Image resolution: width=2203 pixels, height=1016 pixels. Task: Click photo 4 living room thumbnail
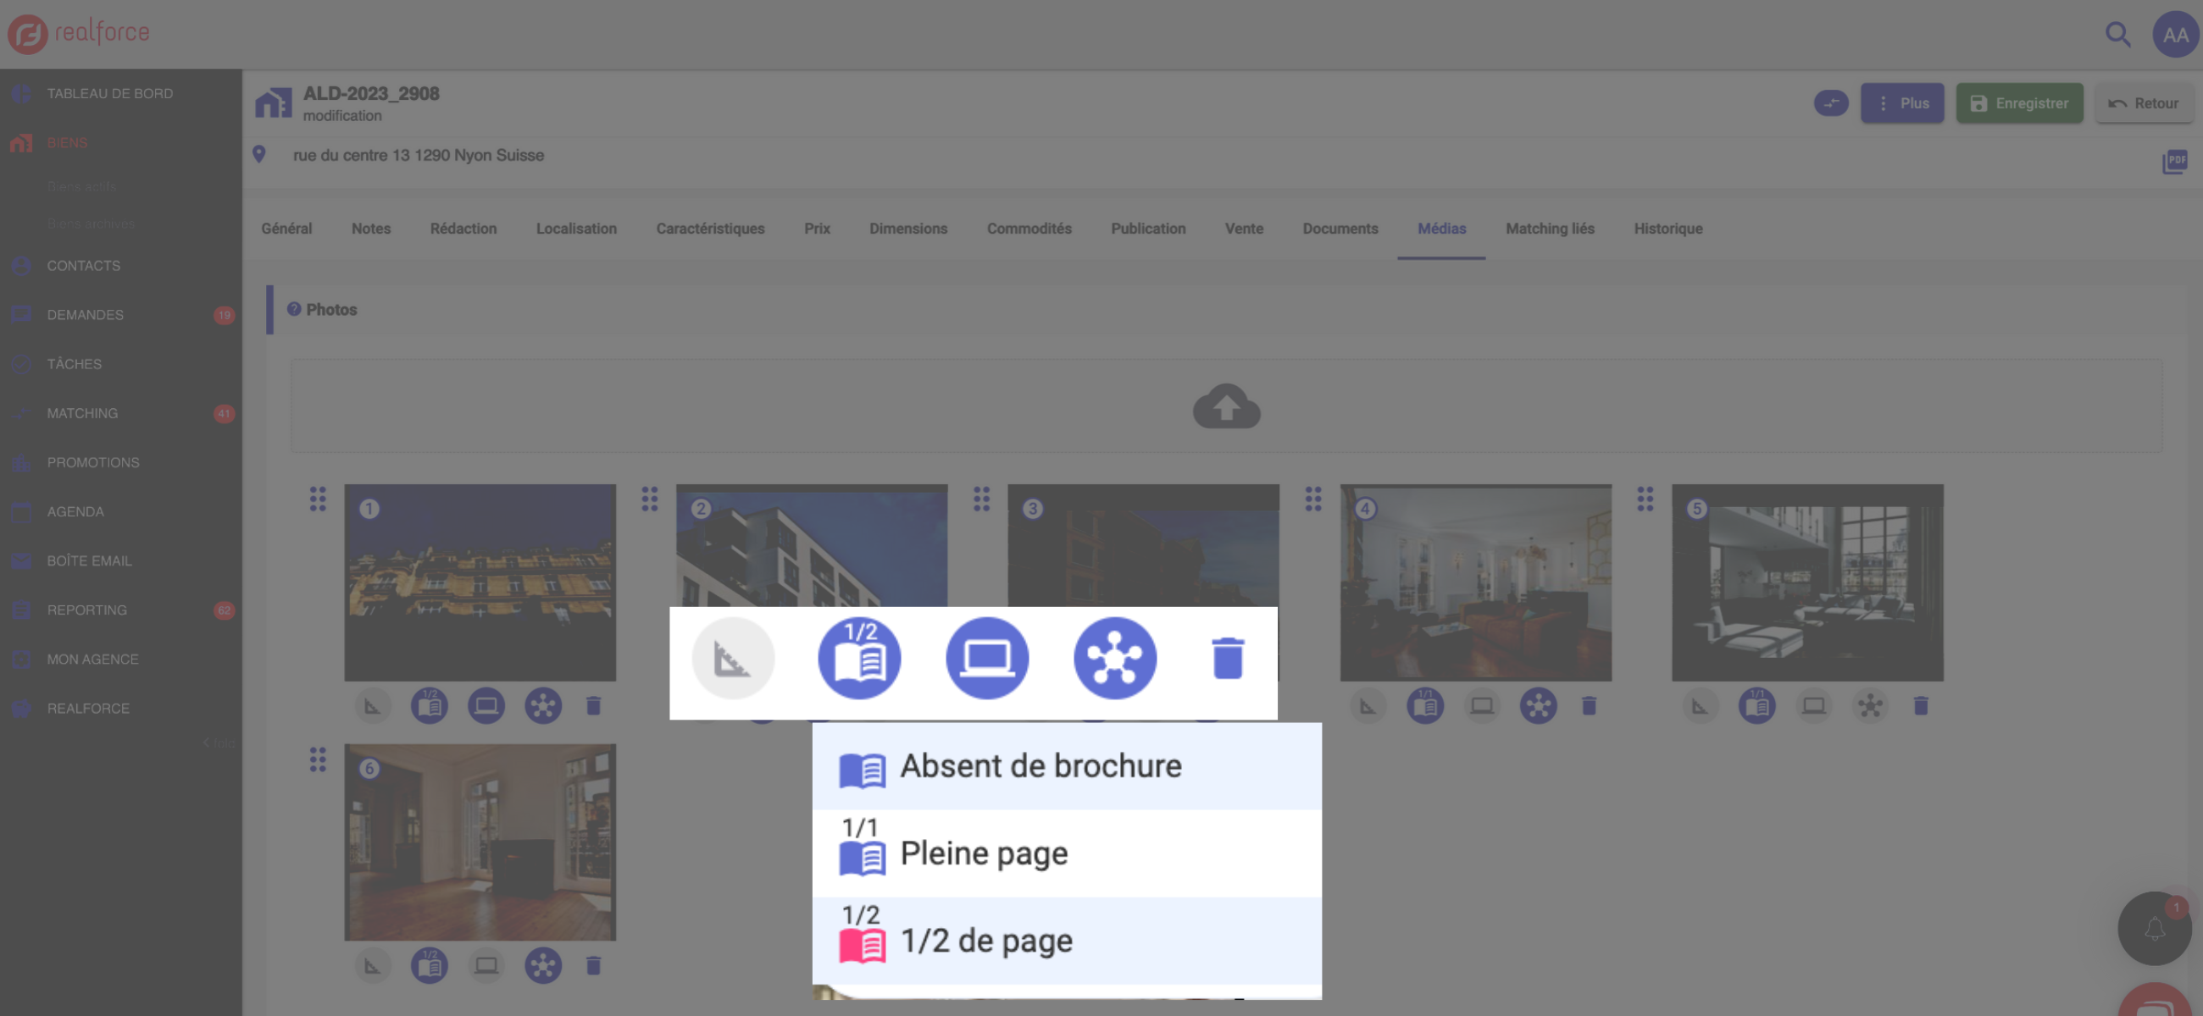pos(1475,583)
